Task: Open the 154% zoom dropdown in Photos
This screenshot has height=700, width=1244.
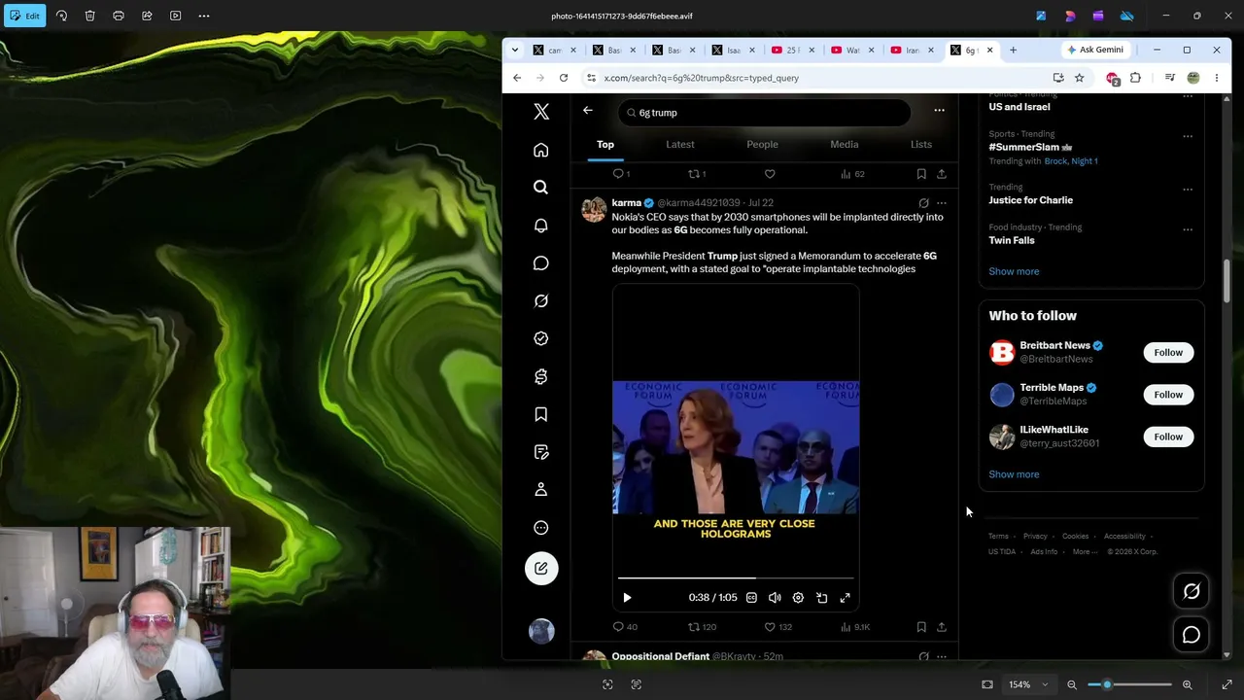Action: (1028, 684)
